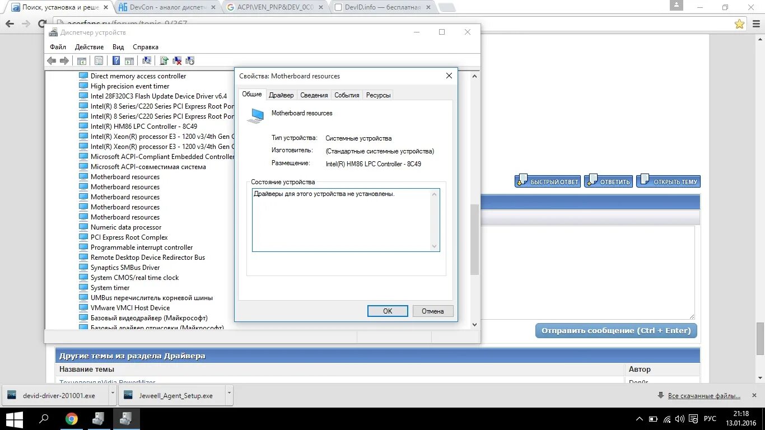Click the Update driver toolbar icon
The width and height of the screenshot is (765, 430).
tap(164, 60)
